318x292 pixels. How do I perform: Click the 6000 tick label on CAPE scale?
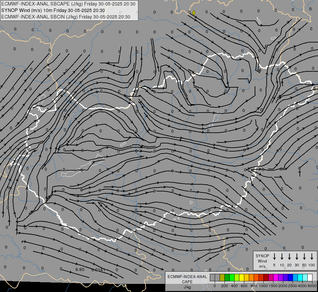point(312,286)
